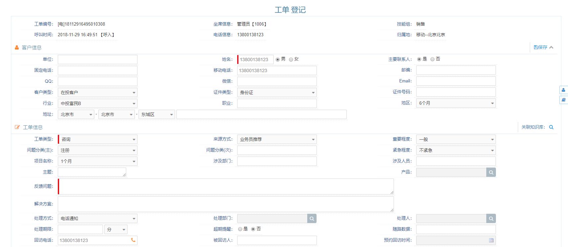Screen dimensions: 568x247
Task: Click the search icon in 产品 field
Action: tap(491, 172)
